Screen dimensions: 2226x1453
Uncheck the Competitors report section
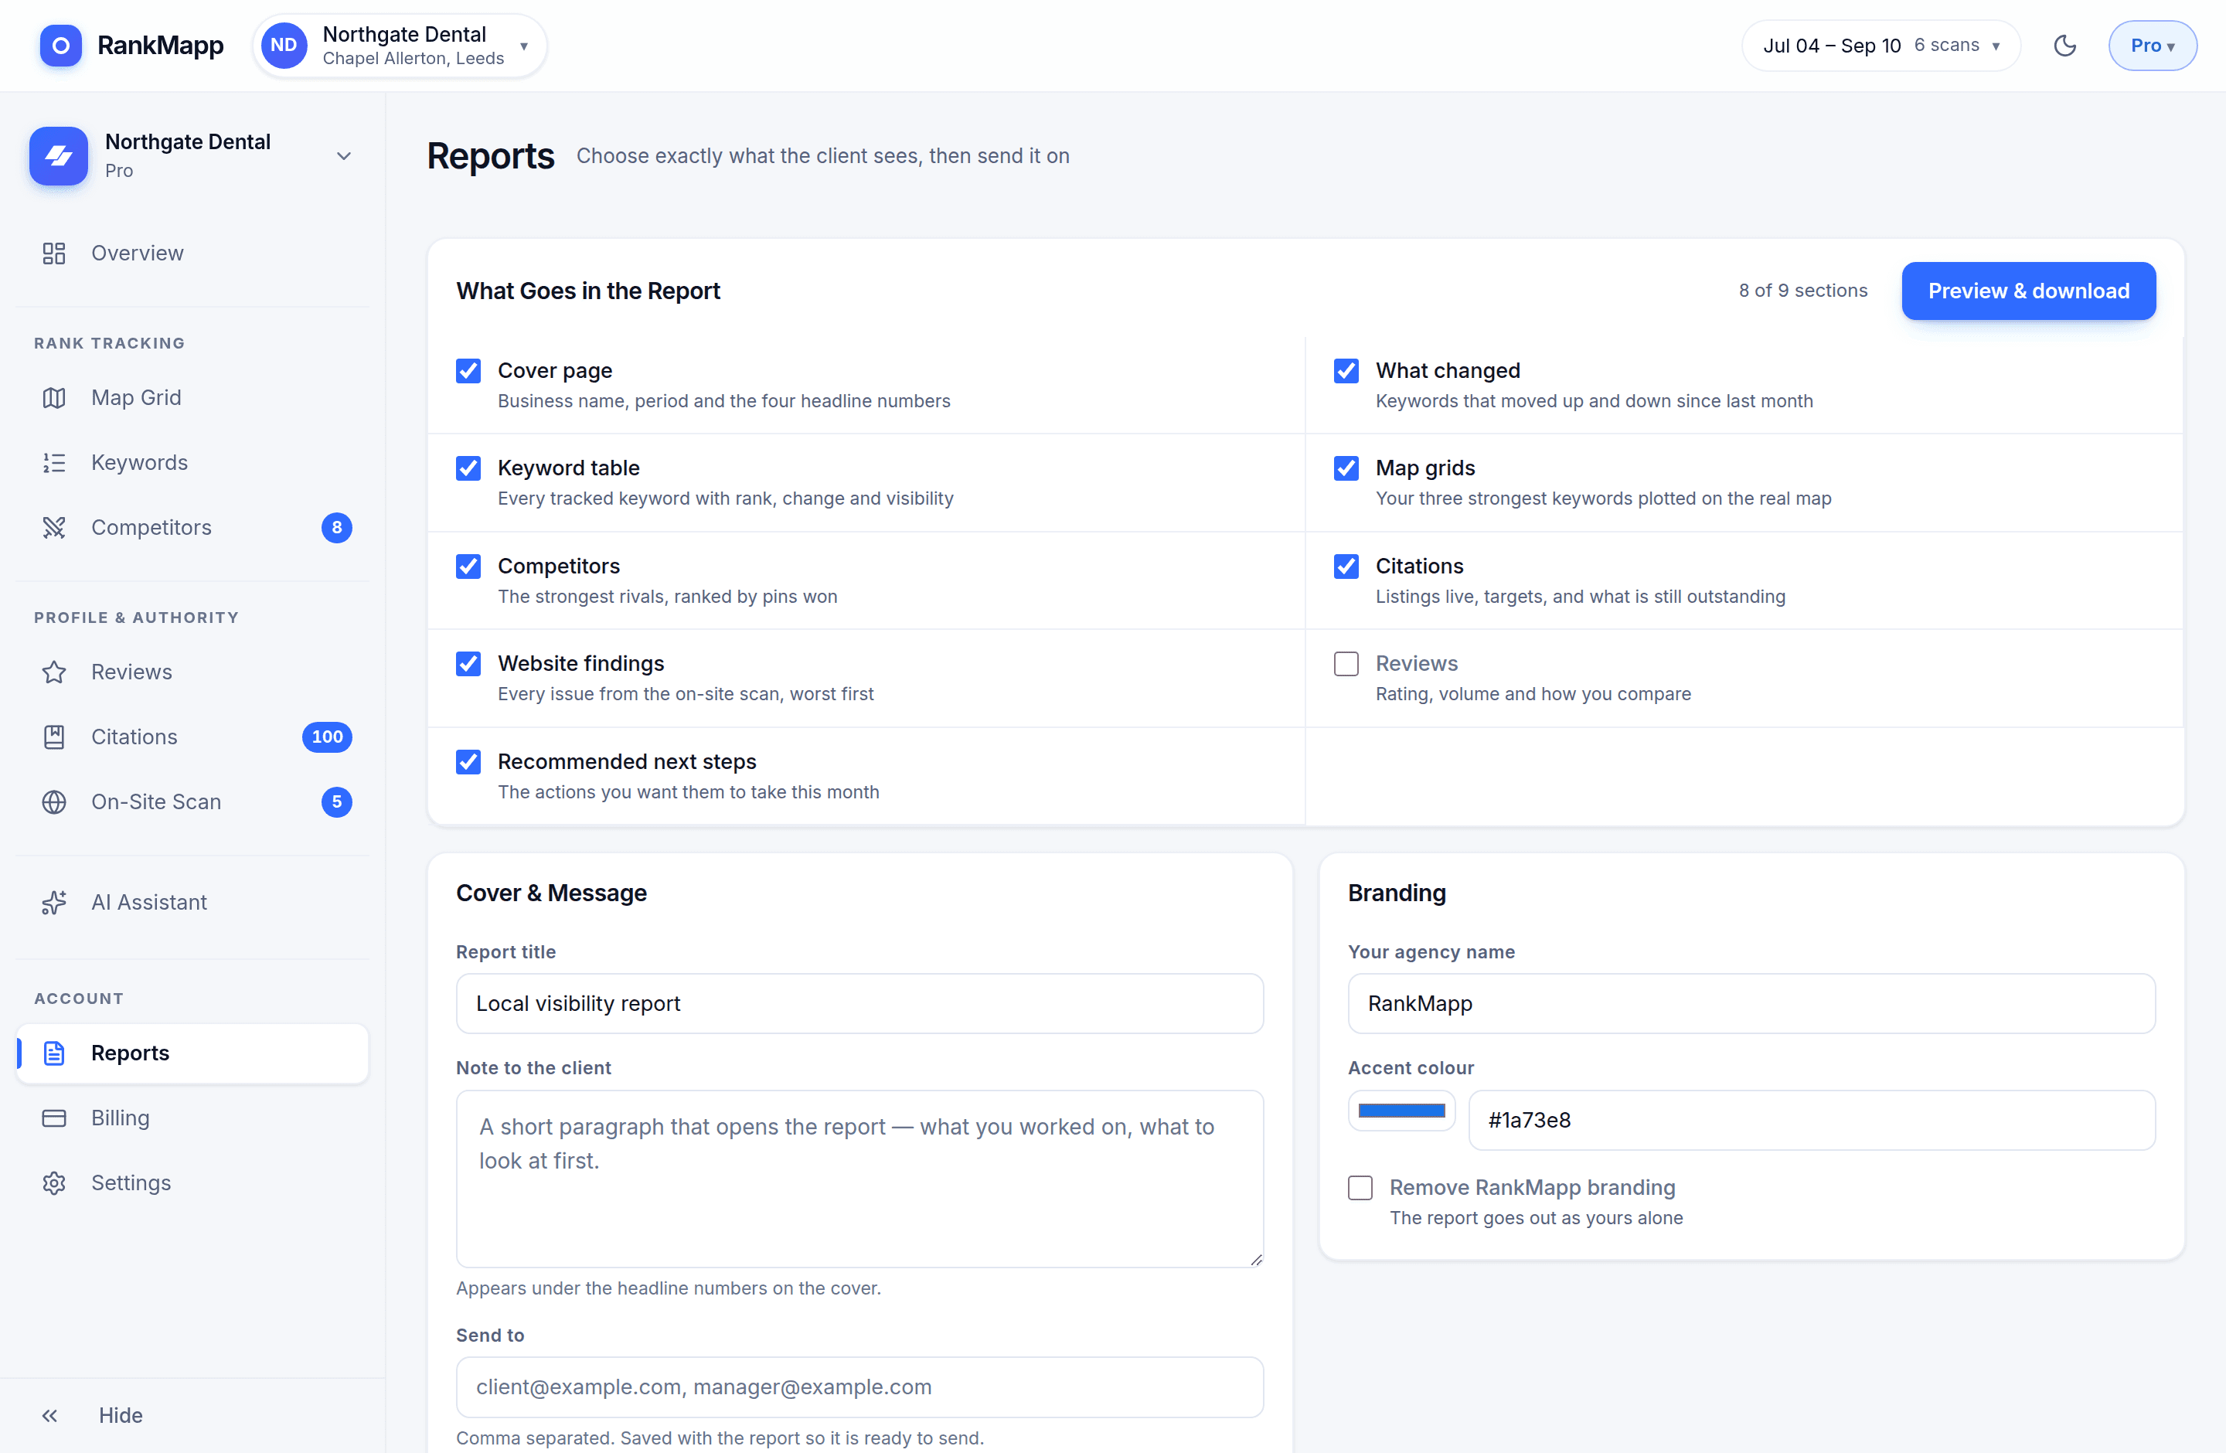(468, 567)
